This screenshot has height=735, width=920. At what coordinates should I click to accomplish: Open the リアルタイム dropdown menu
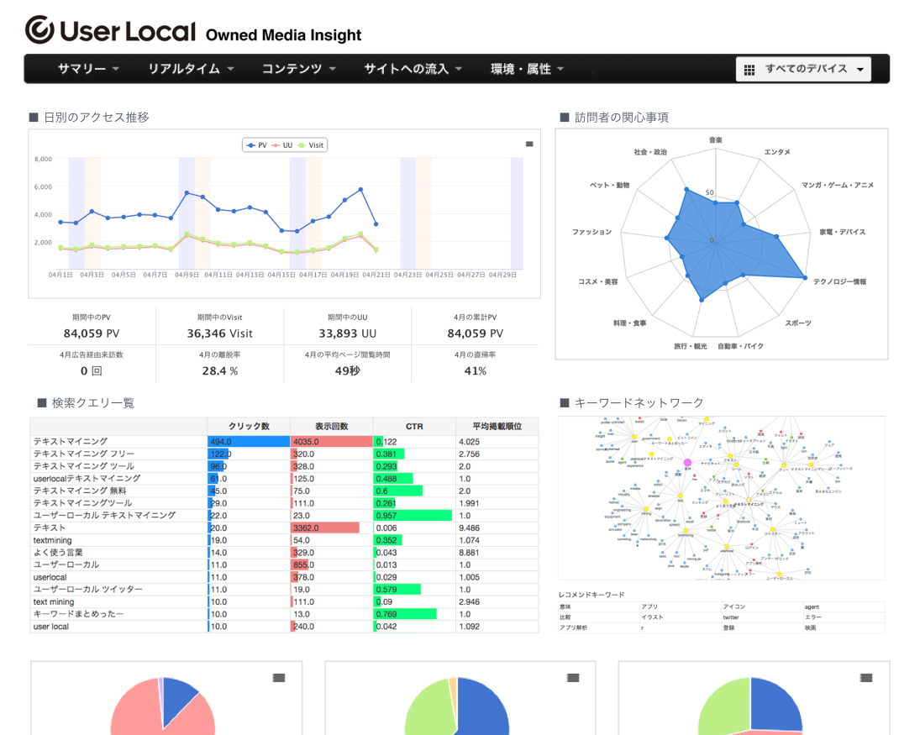pos(191,69)
